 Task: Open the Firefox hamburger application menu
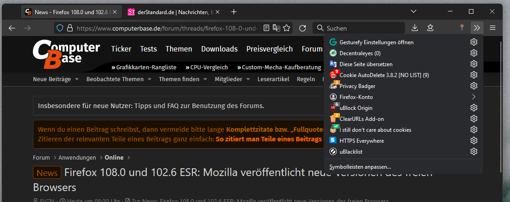pos(493,28)
